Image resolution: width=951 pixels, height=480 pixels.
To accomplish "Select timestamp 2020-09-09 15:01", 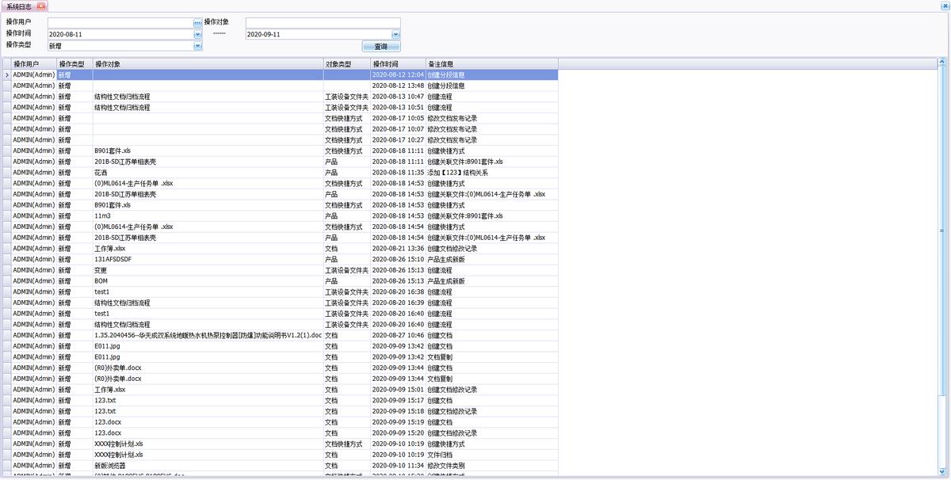I will [x=398, y=390].
